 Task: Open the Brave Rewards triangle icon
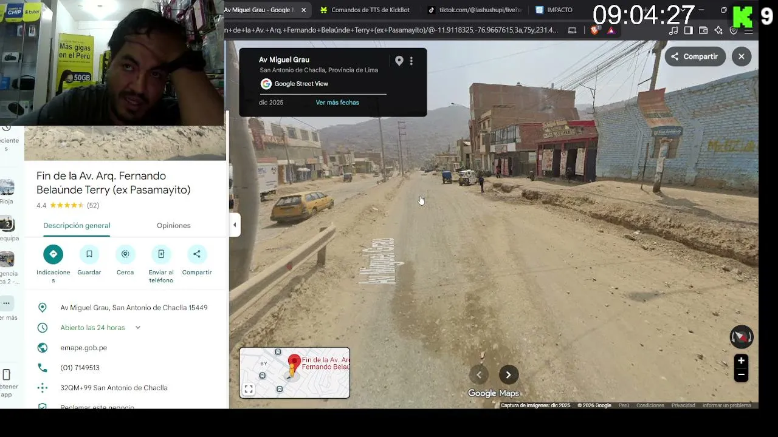[611, 30]
